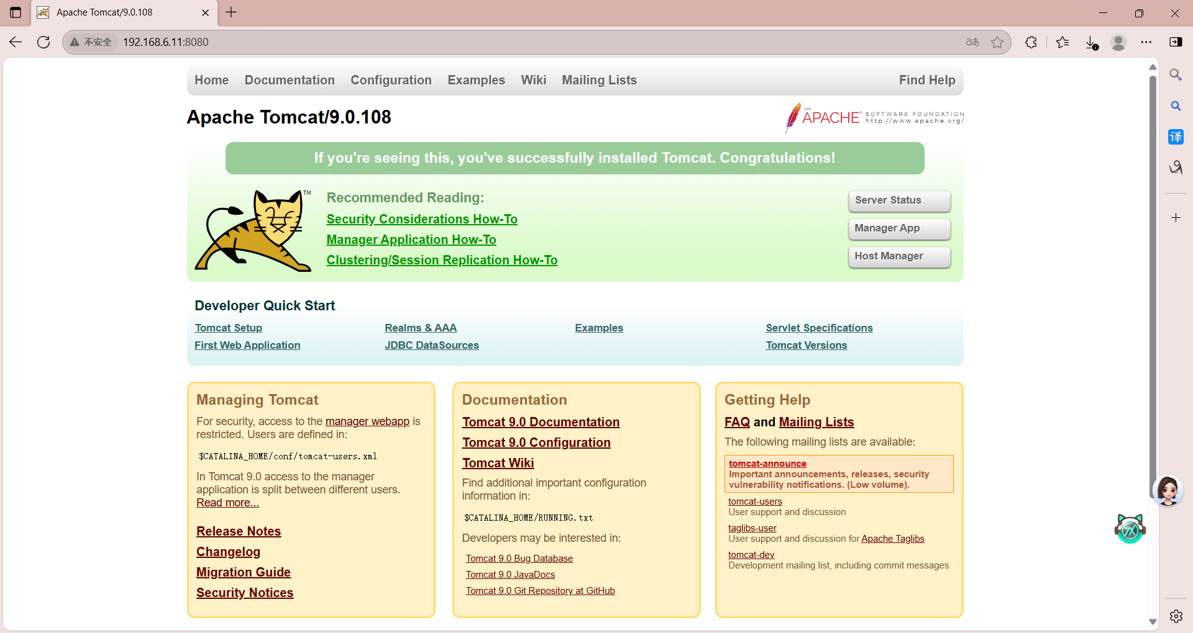Click the Server Status button
This screenshot has height=633, width=1193.
899,200
